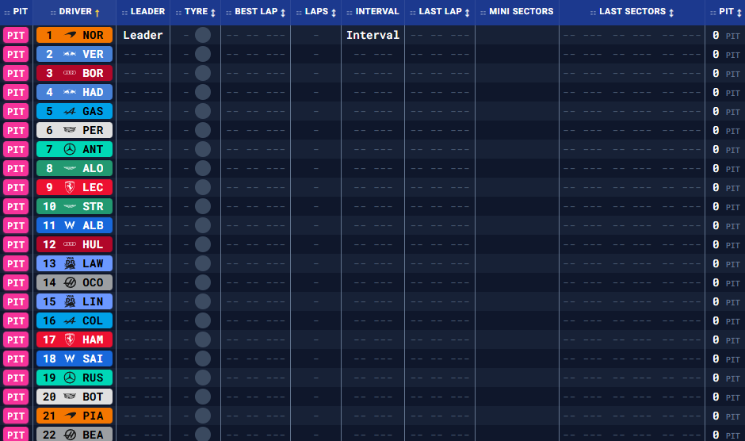
Task: Click the pink PIT badge for Hamilton
Action: [16, 339]
